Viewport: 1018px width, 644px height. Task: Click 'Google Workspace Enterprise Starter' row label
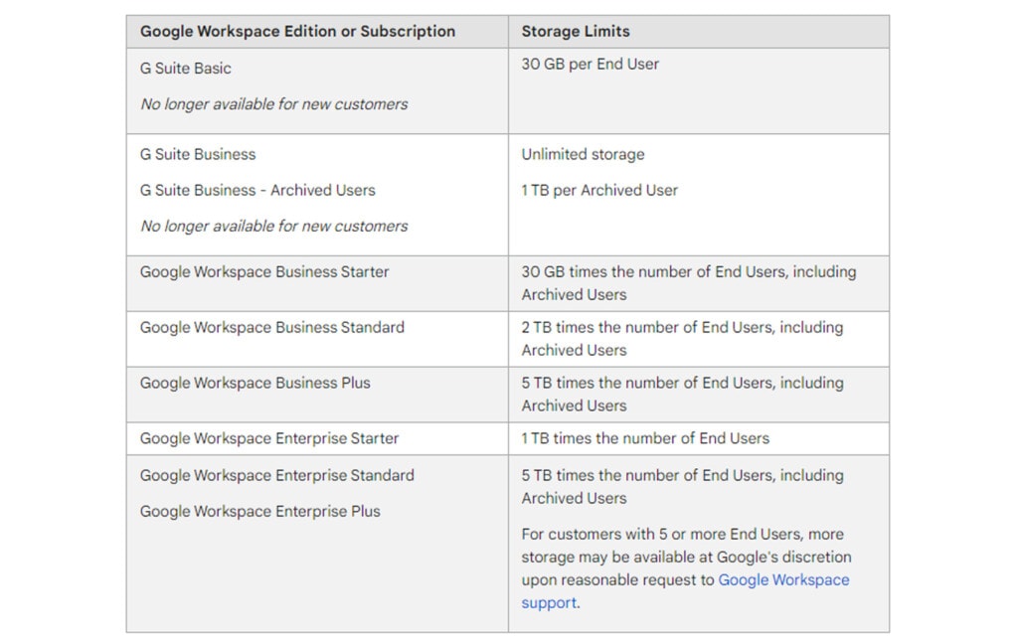(269, 438)
